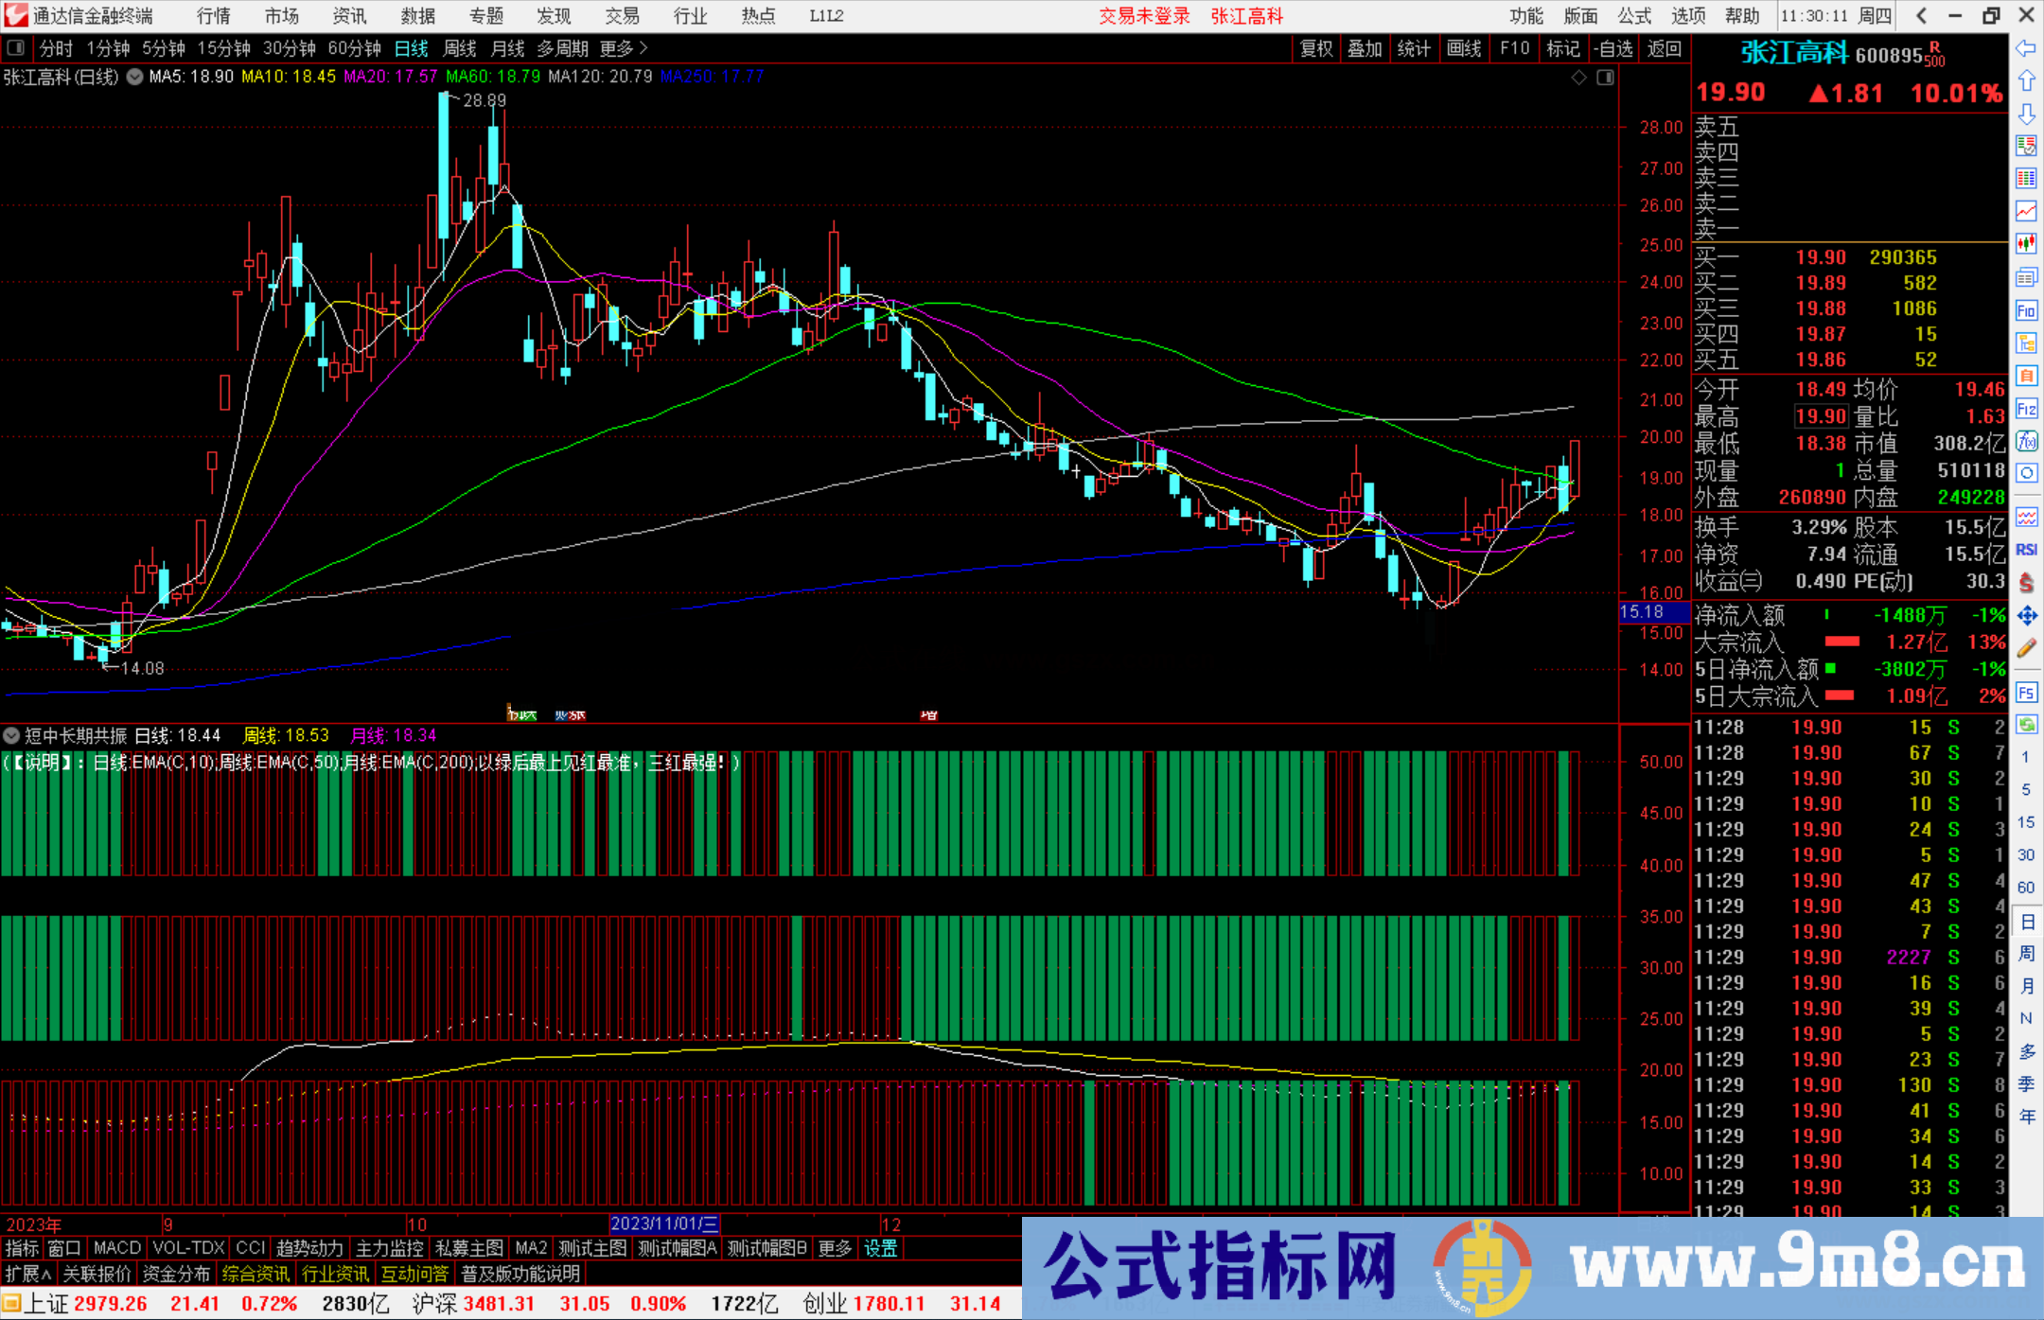Switch to the 60分钟 period tab

pyautogui.click(x=354, y=48)
